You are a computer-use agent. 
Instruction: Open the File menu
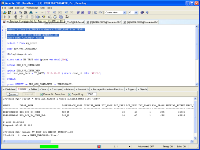4,8
